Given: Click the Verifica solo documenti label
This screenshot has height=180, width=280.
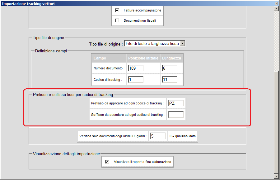Looking at the screenshot, I should (113, 136).
